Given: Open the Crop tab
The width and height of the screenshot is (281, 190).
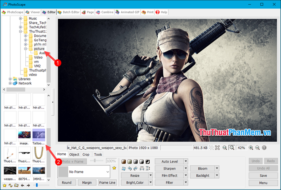Looking at the screenshot, I should (x=86, y=154).
